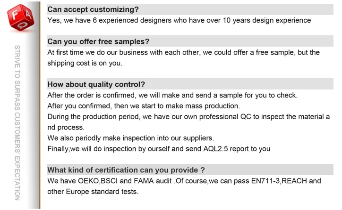Click the 'Can accept customizing?' heading
Image resolution: width=342 pixels, height=210 pixels.
click(94, 9)
